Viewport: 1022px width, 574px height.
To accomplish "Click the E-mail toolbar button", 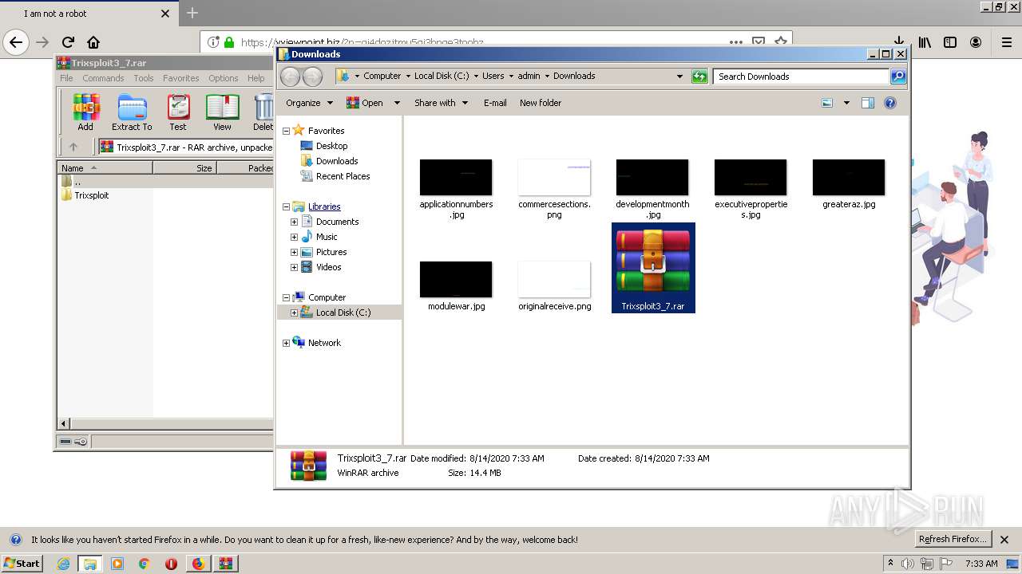I will click(495, 103).
